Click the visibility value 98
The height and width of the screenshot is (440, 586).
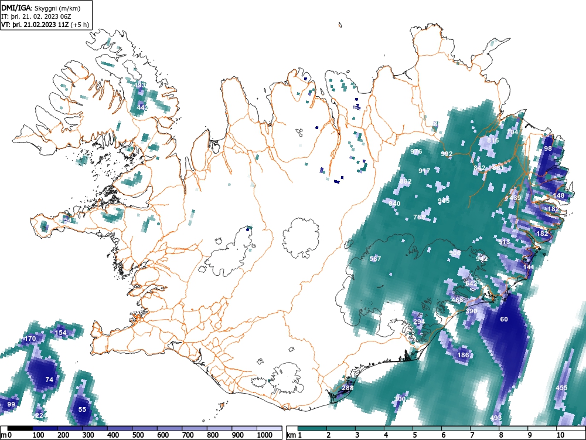[548, 148]
